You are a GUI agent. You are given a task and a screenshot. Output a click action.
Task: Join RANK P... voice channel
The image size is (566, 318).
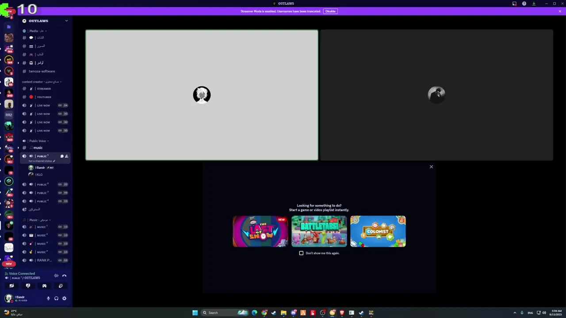(45, 260)
